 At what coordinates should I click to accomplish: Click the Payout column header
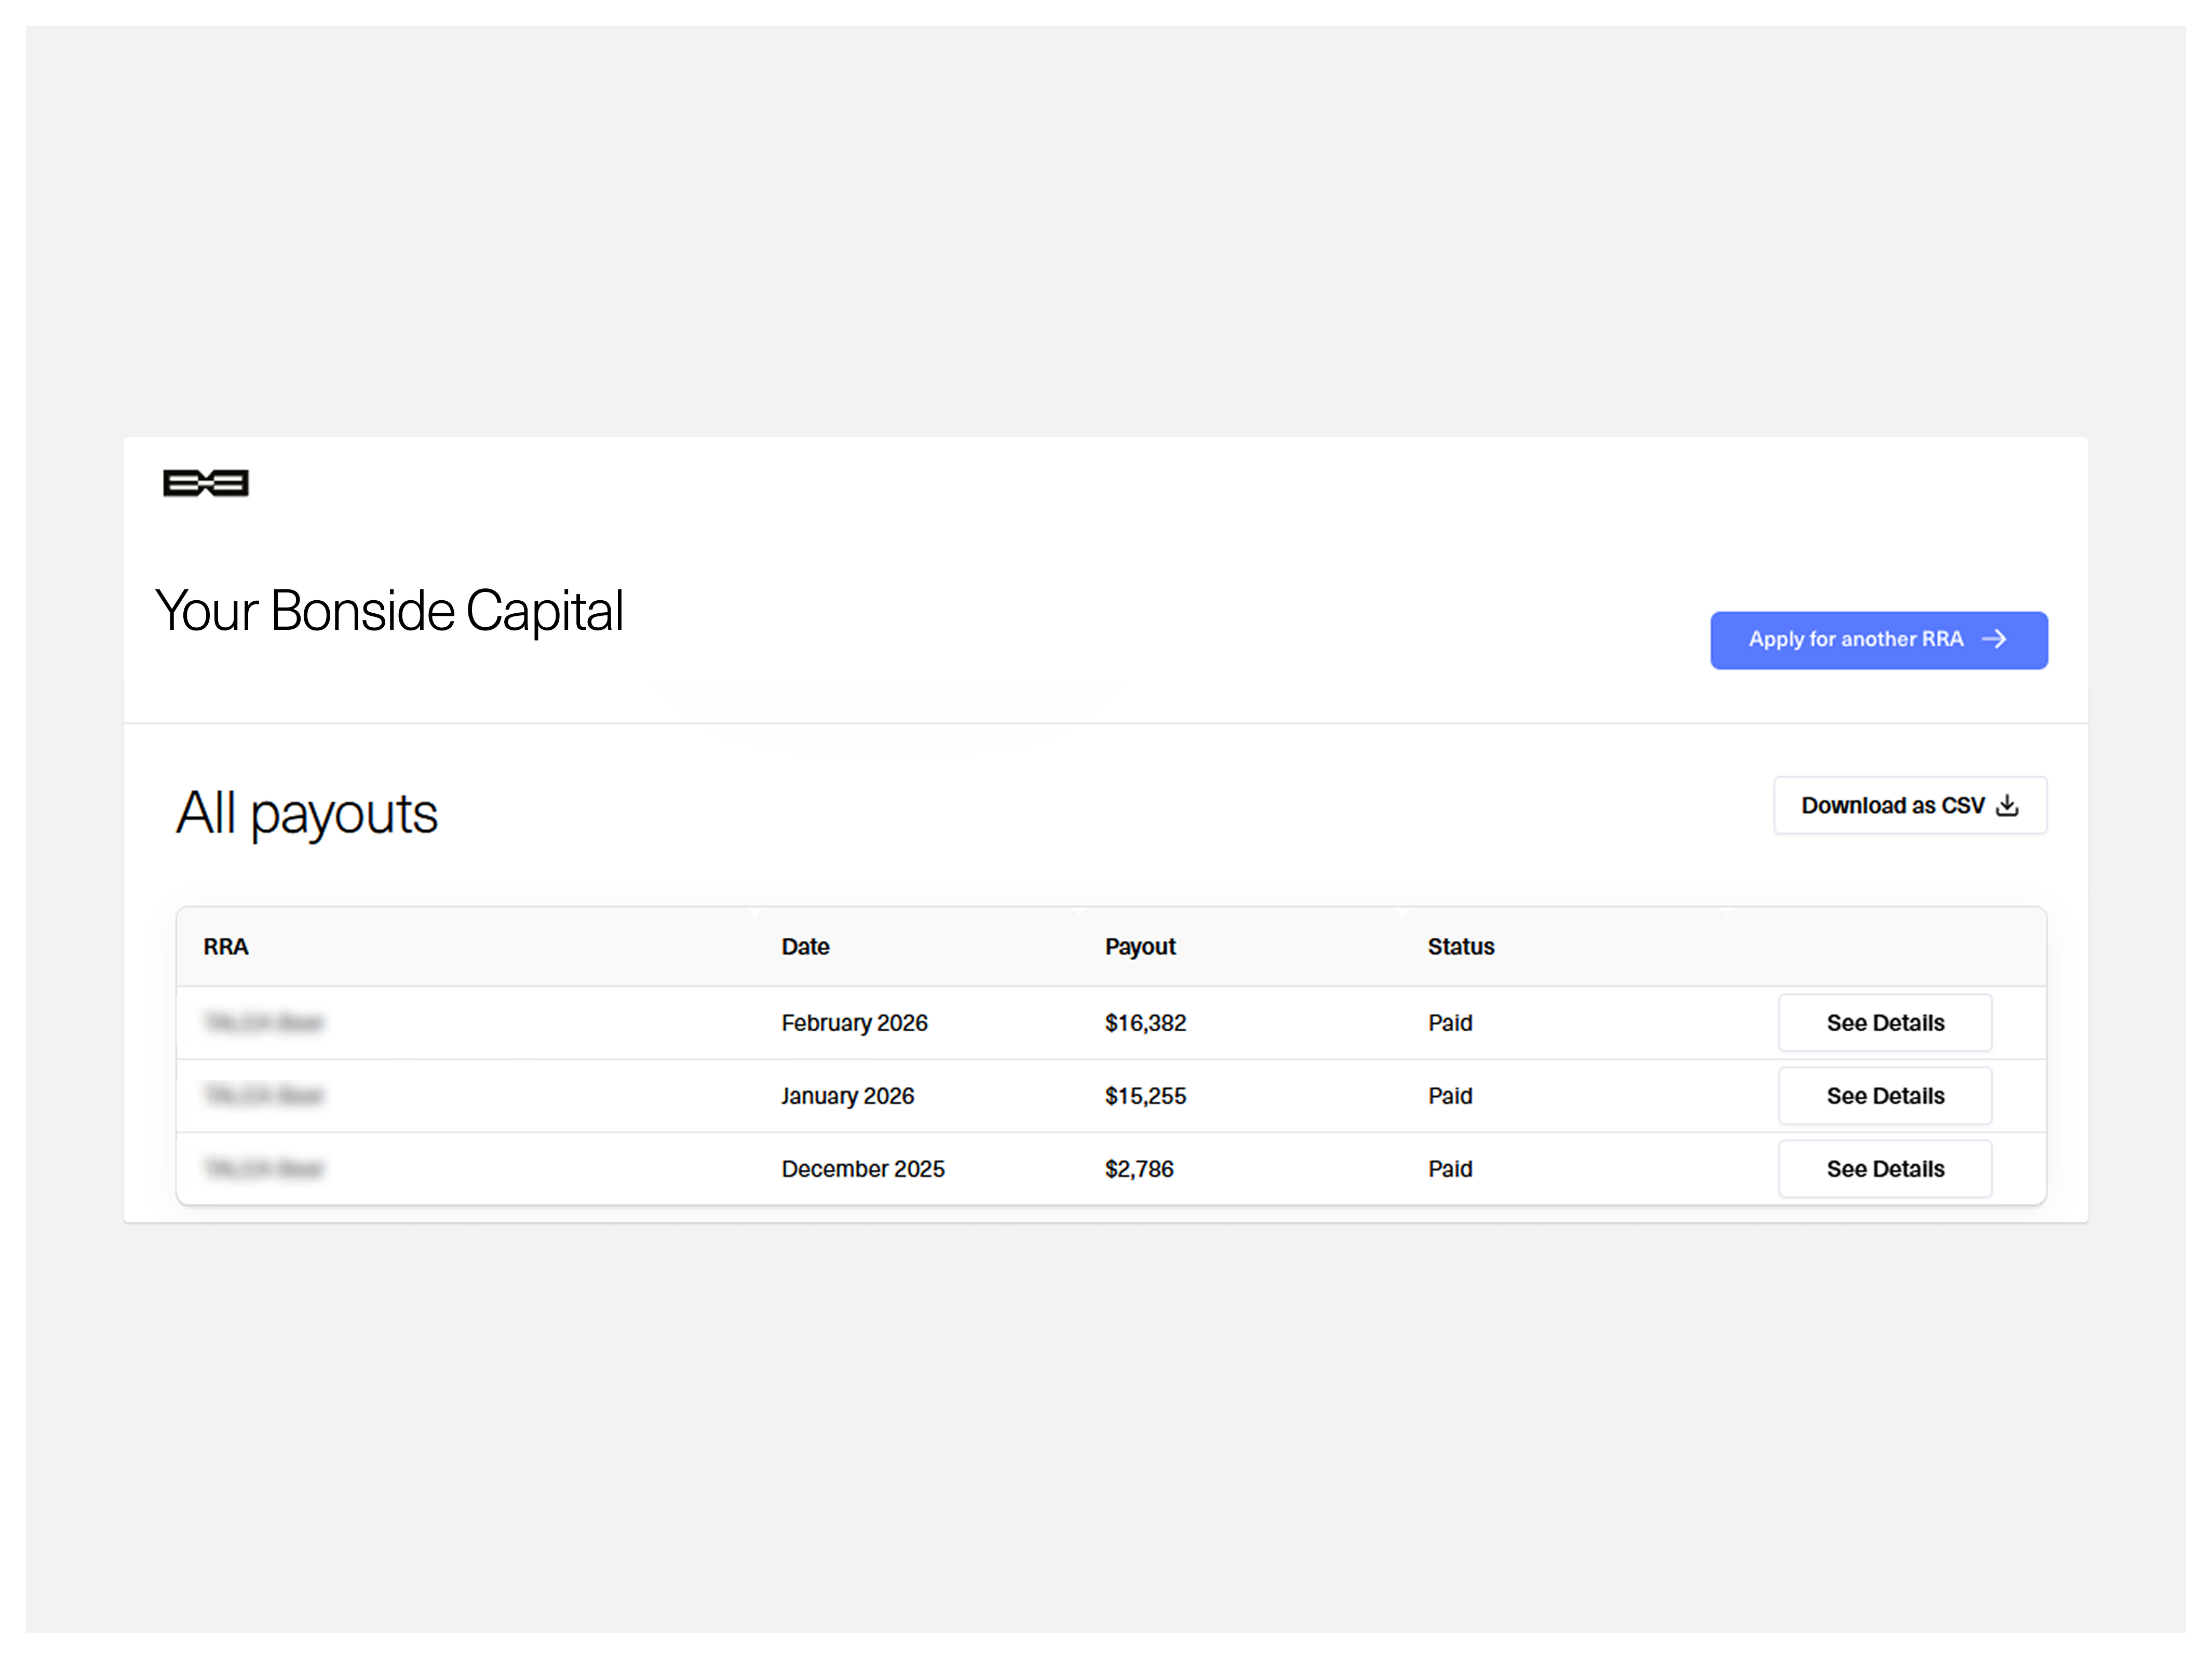tap(1139, 947)
